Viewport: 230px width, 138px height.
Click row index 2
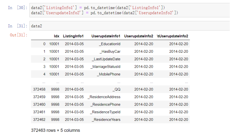click(44, 59)
